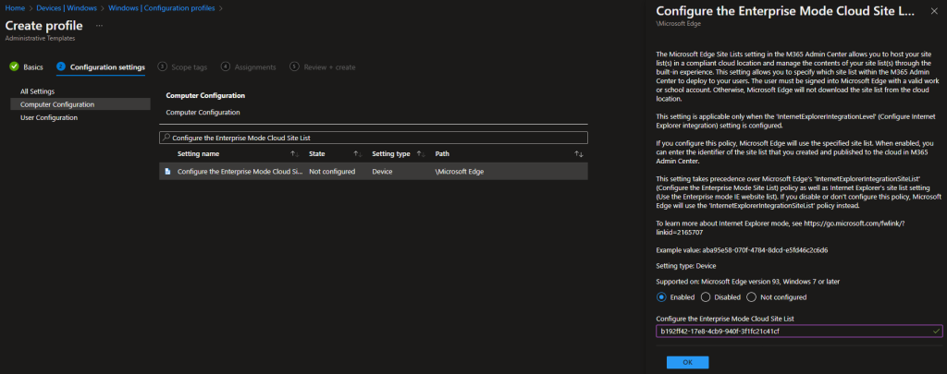Select the Not configured radio button
Viewport: 947px width, 374px height.
click(x=751, y=296)
